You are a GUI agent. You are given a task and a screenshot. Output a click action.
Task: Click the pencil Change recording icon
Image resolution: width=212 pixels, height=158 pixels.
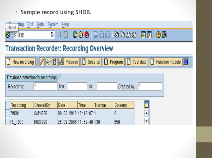click(42, 62)
